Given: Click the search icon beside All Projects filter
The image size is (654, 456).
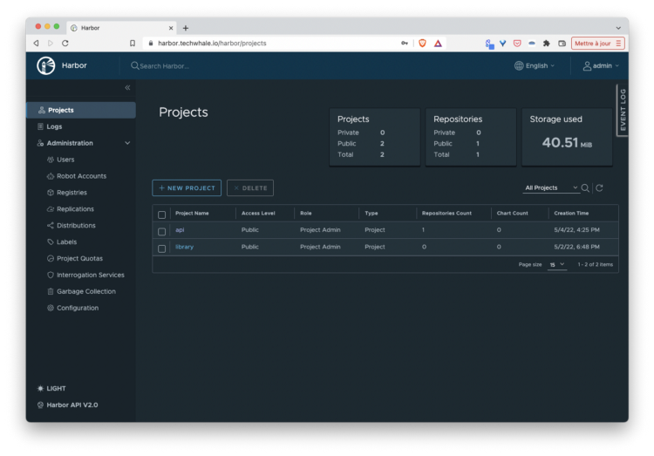Looking at the screenshot, I should tap(585, 188).
